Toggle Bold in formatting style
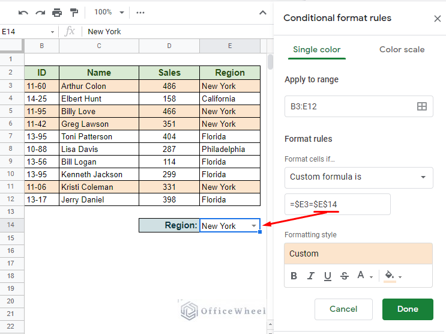 point(294,276)
